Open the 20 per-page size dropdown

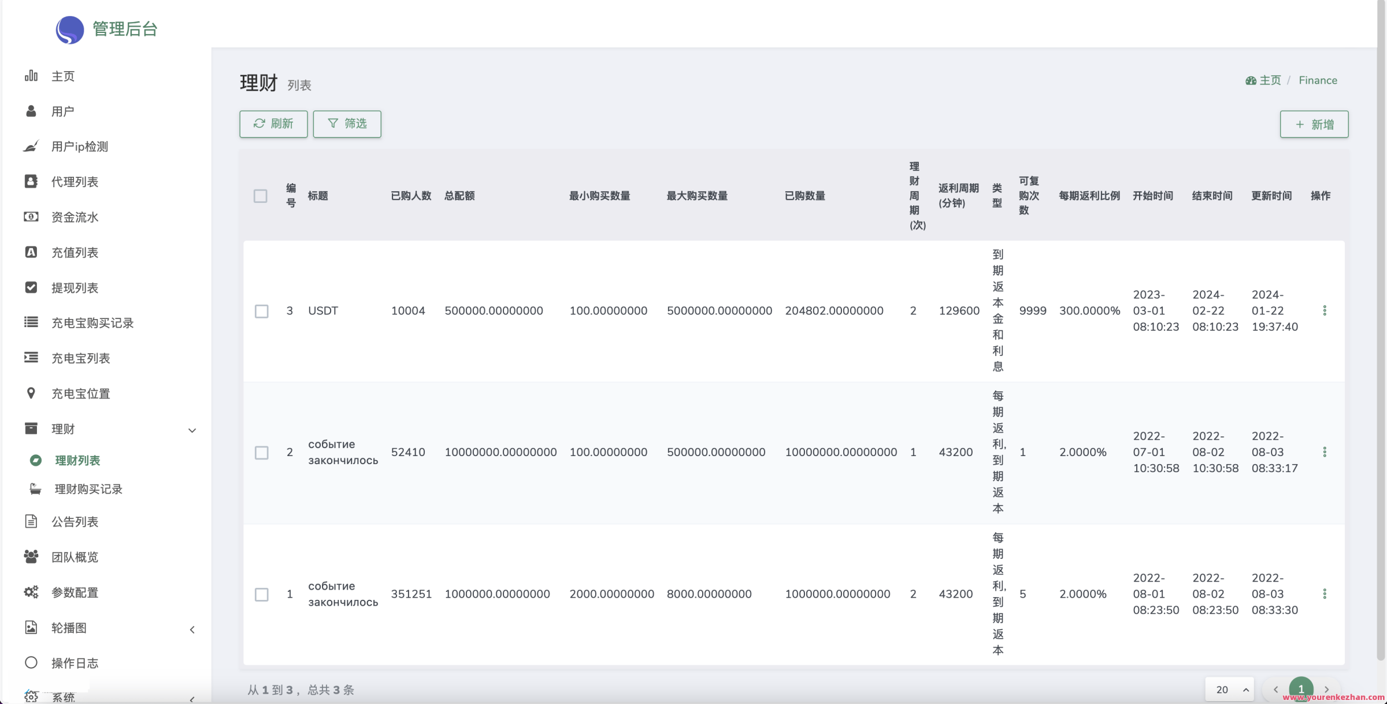coord(1229,689)
